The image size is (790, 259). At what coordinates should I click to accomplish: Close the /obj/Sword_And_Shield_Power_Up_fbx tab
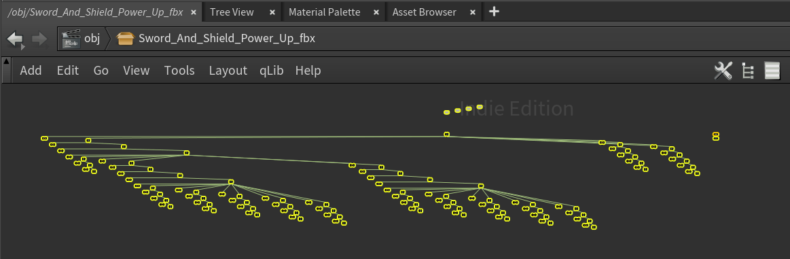194,12
